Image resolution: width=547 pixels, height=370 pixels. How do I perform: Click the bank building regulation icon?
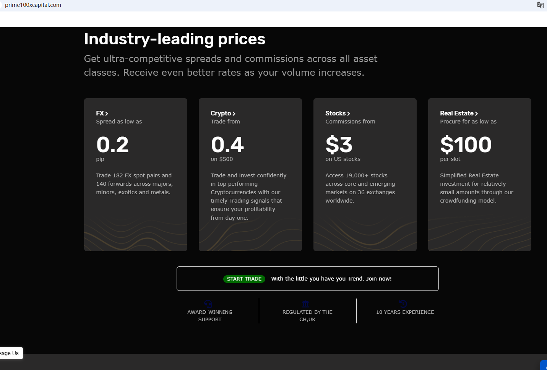click(x=305, y=304)
